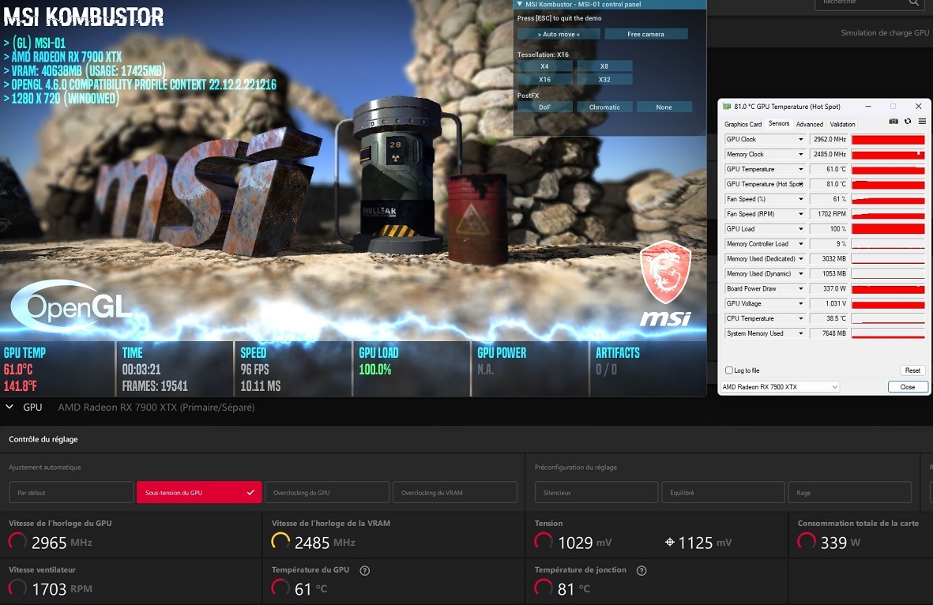Image resolution: width=933 pixels, height=605 pixels.
Task: Open the Board Power Draw sensor dropdown
Action: [800, 288]
